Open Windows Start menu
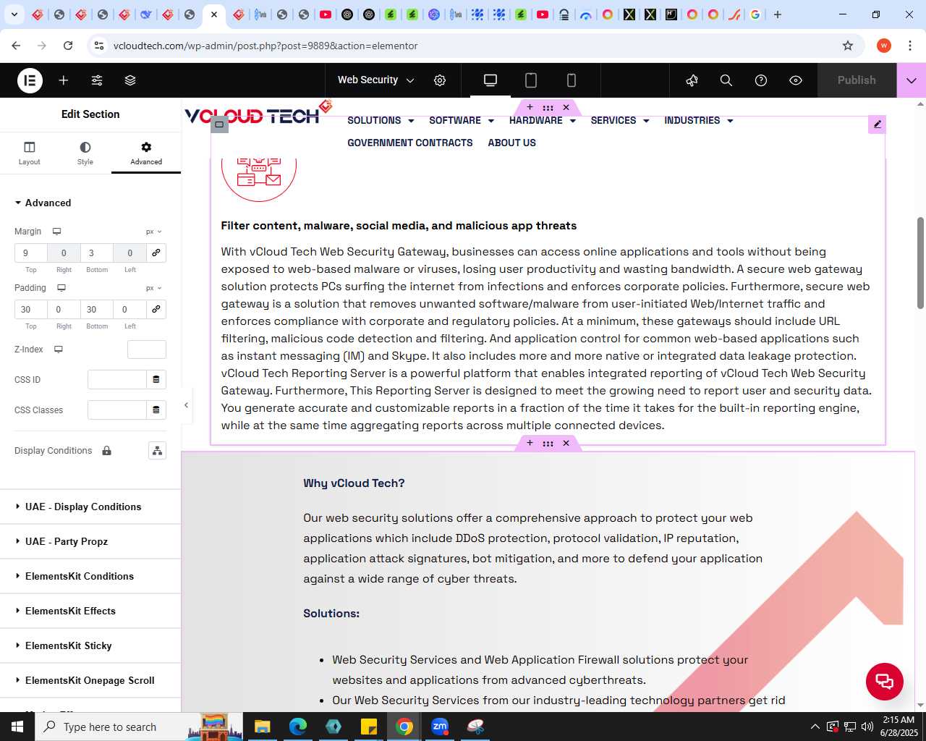 pyautogui.click(x=17, y=727)
